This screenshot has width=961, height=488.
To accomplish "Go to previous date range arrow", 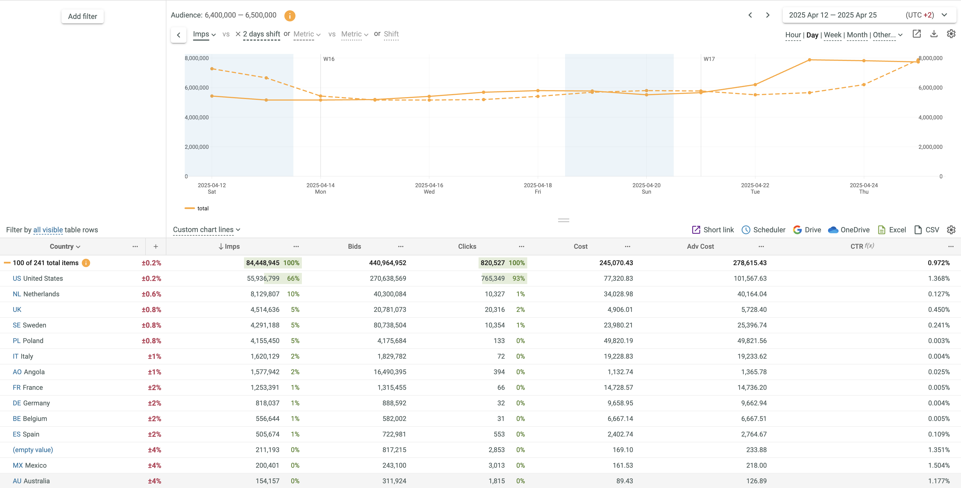I will (750, 15).
